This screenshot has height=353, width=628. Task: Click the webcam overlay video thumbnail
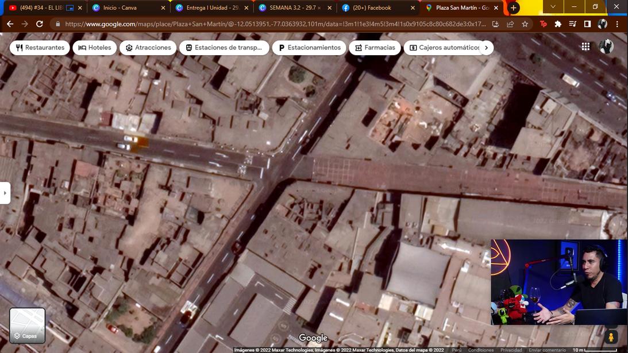(x=558, y=282)
